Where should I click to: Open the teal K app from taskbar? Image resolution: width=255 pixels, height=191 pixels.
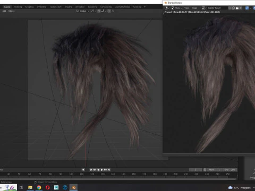tap(56, 187)
